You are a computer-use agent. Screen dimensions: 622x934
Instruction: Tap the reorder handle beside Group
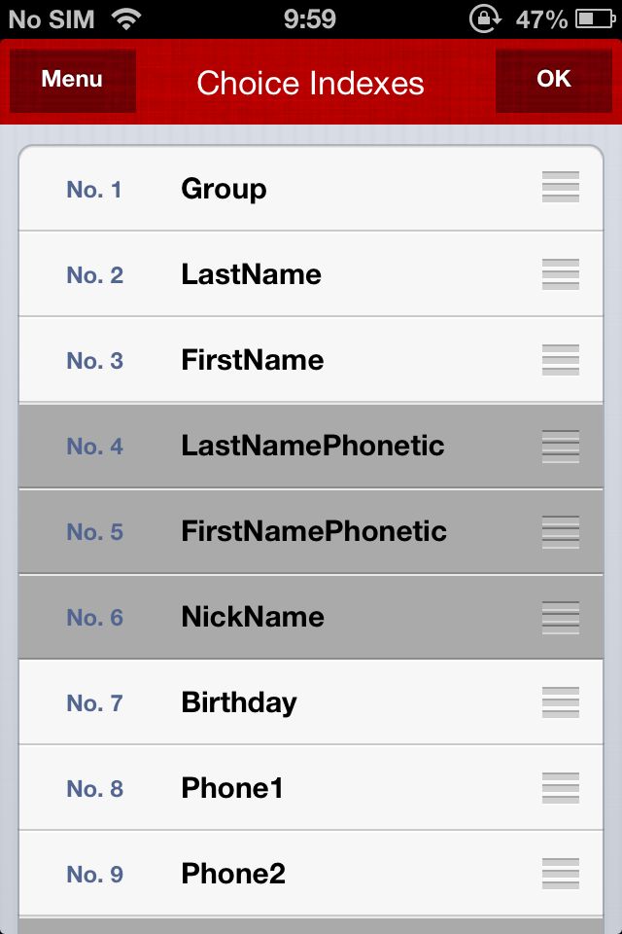(560, 187)
